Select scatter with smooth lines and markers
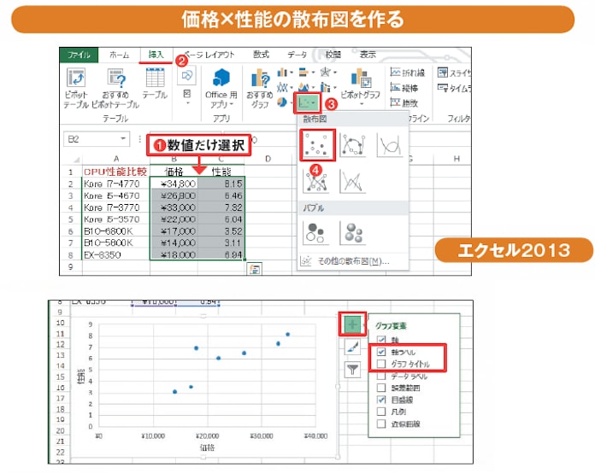Image resolution: width=595 pixels, height=473 pixels. (353, 145)
